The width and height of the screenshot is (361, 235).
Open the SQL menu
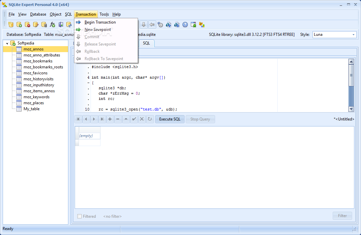click(x=68, y=14)
